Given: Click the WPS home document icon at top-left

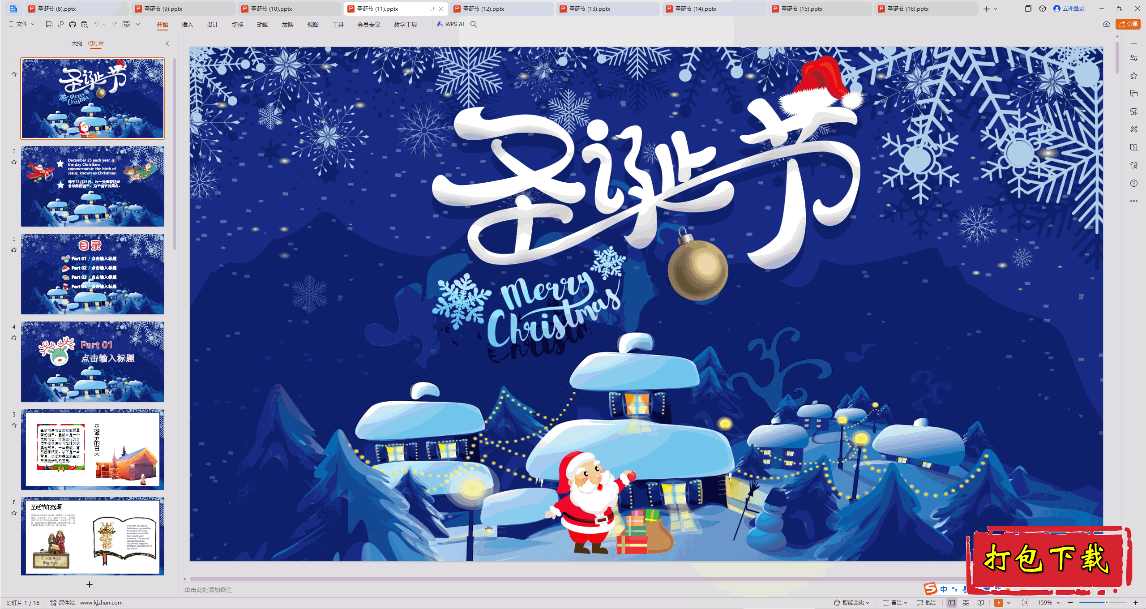Looking at the screenshot, I should point(13,9).
